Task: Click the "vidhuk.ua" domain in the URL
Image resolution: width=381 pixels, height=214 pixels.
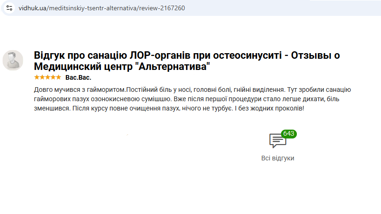Action: pos(32,8)
